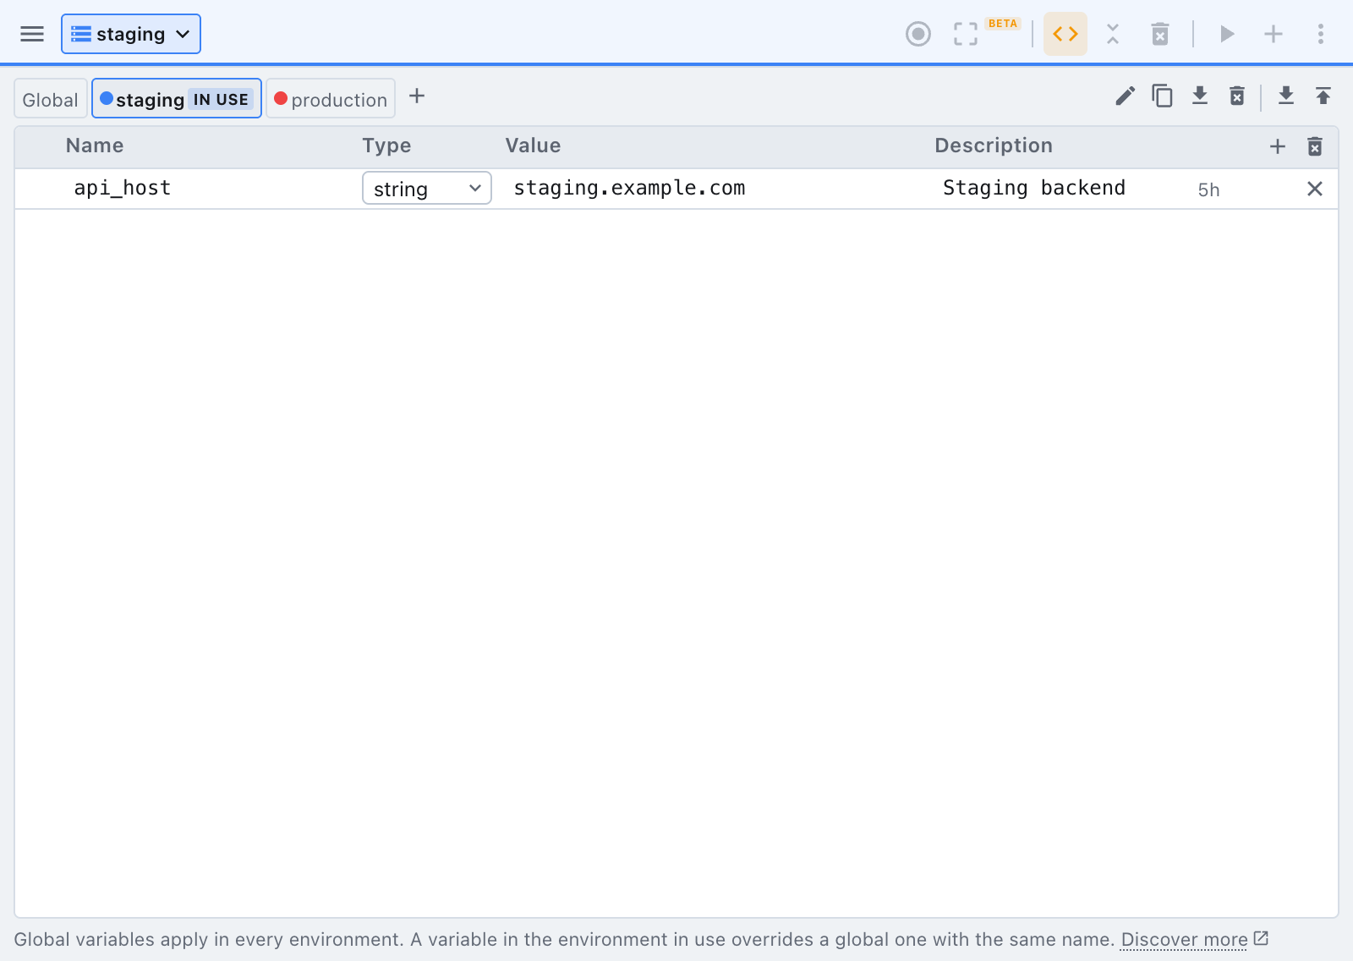This screenshot has width=1353, height=961.
Task: Click the collapse arrows toolbar icon
Action: click(x=1113, y=34)
